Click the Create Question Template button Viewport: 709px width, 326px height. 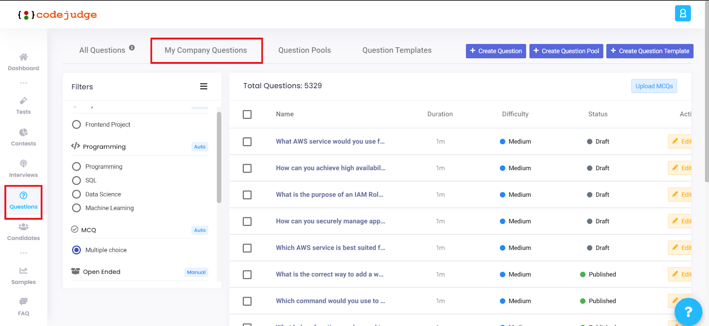click(x=650, y=51)
